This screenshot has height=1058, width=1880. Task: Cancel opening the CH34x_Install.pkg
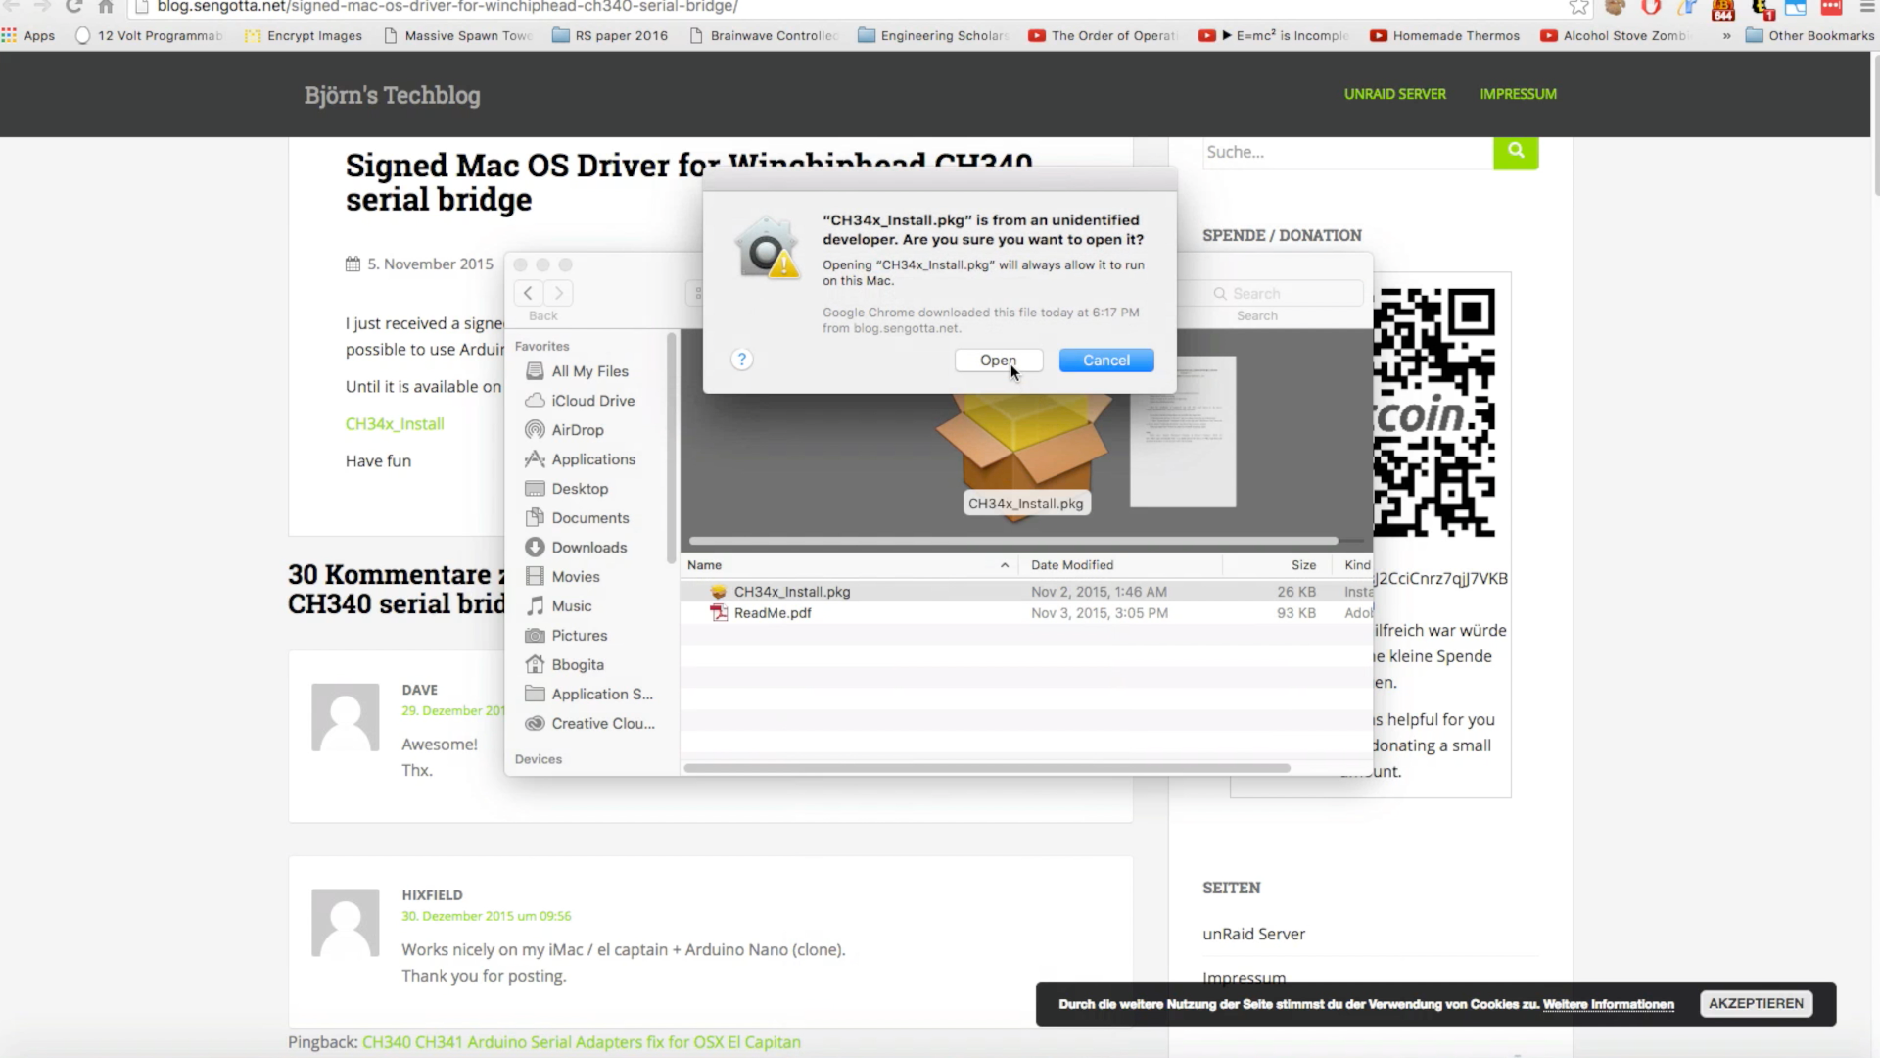pos(1105,361)
